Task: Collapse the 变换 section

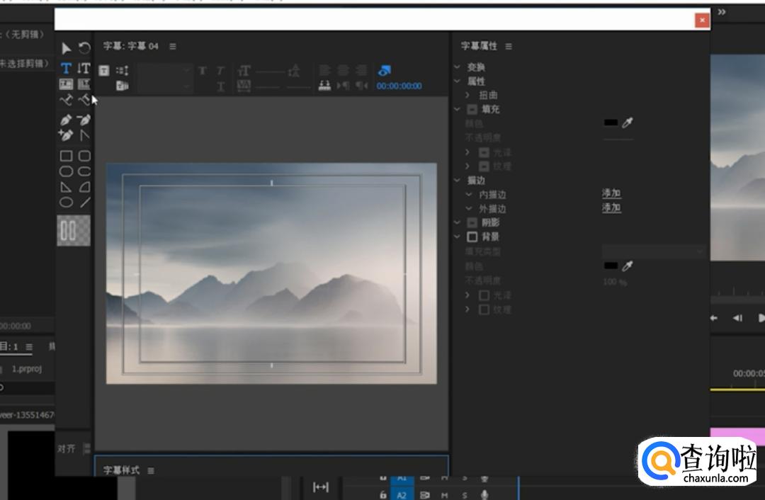Action: coord(458,67)
